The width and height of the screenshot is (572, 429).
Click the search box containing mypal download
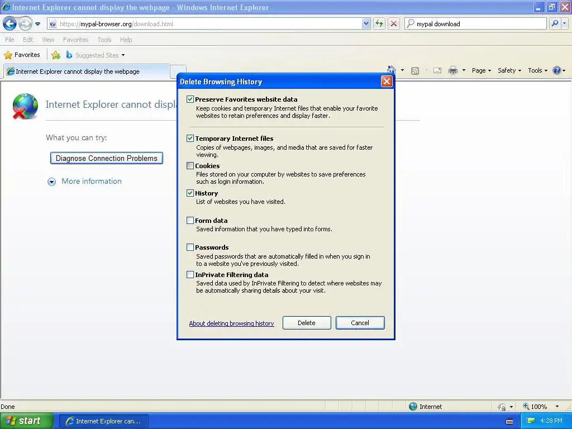tap(475, 23)
